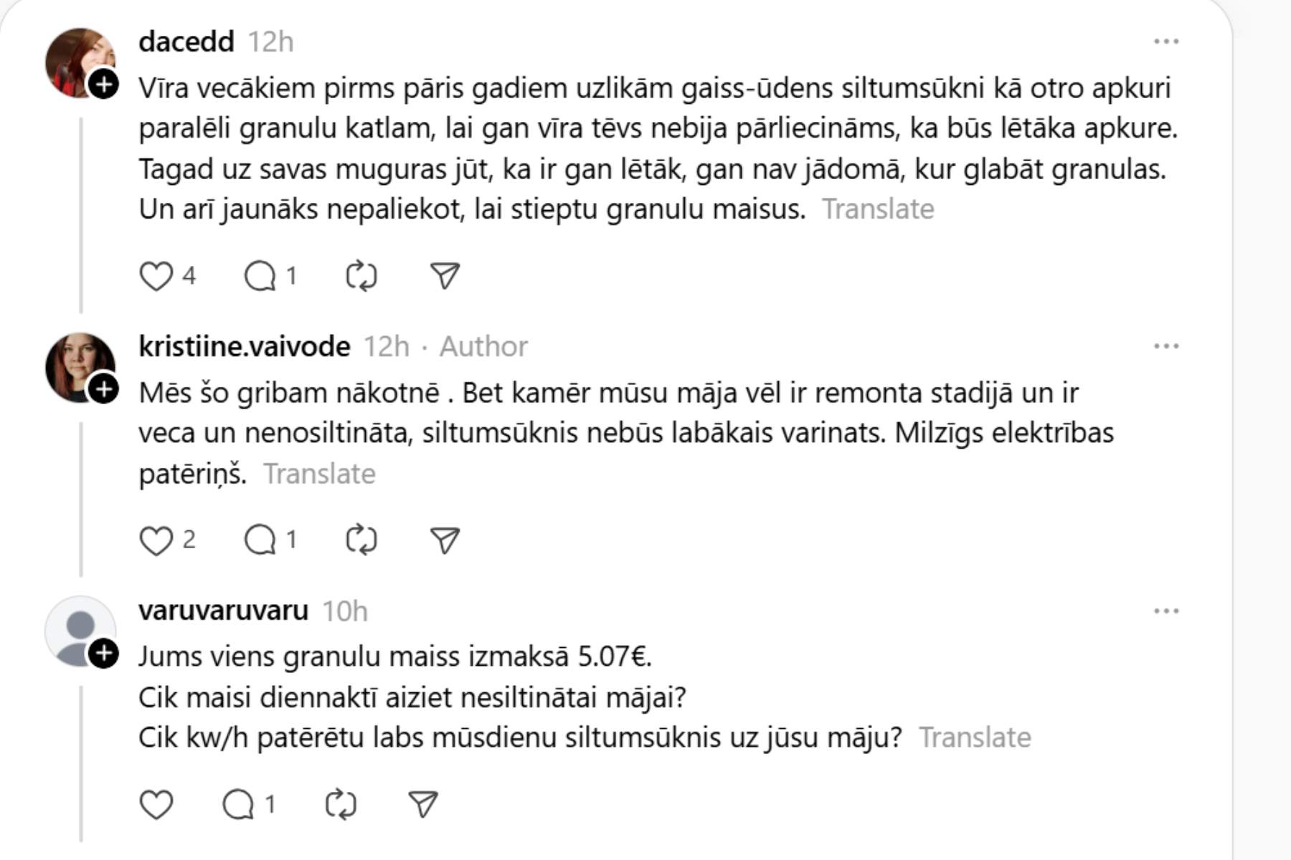Share dacedd's comment via send icon
The width and height of the screenshot is (1291, 860).
(x=445, y=276)
